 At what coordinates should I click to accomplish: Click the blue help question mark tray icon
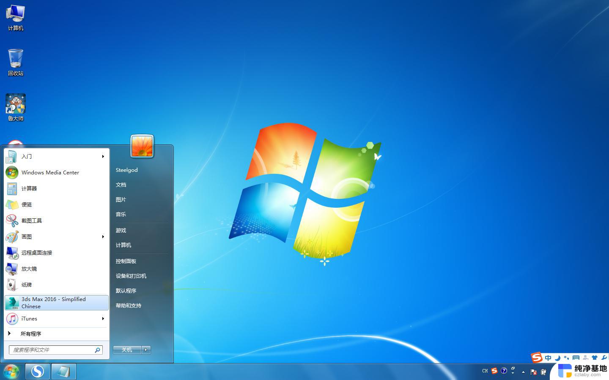[x=504, y=371]
